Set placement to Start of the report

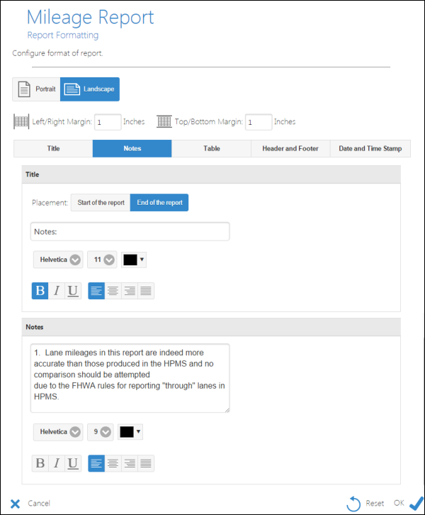100,203
